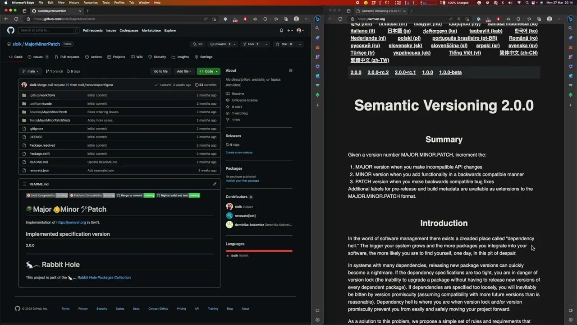Open the Sources/MajorMinorPatch folder
The height and width of the screenshot is (325, 577).
pos(48,112)
